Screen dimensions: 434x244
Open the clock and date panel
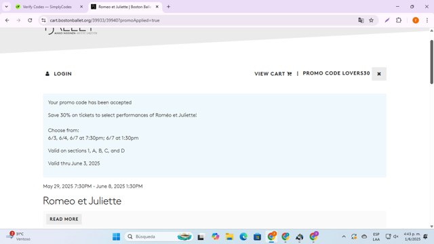click(412, 237)
